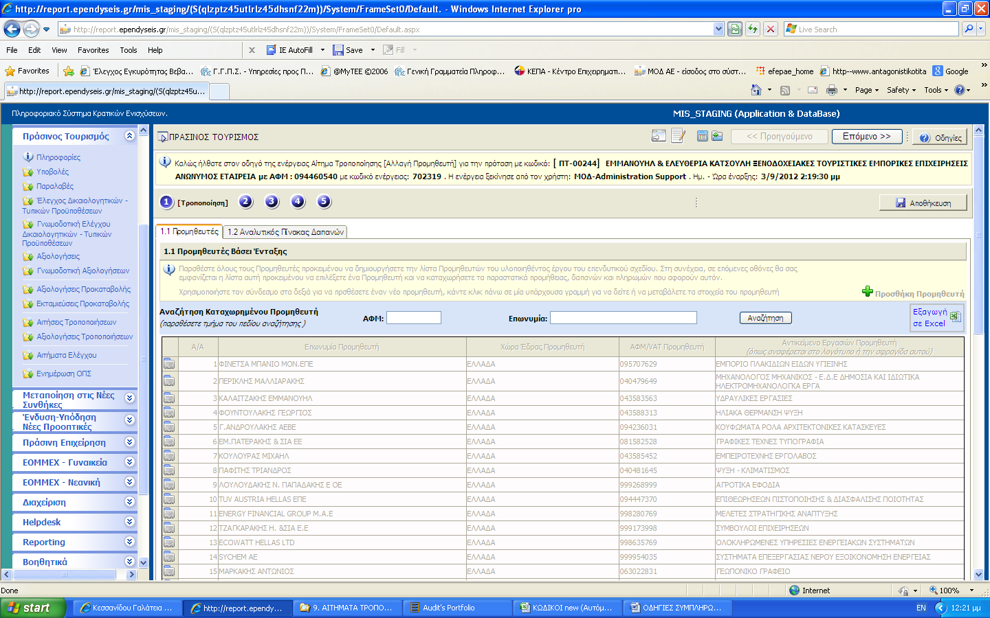Click the Αναζήτηση search button
The height and width of the screenshot is (618, 990).
click(766, 318)
